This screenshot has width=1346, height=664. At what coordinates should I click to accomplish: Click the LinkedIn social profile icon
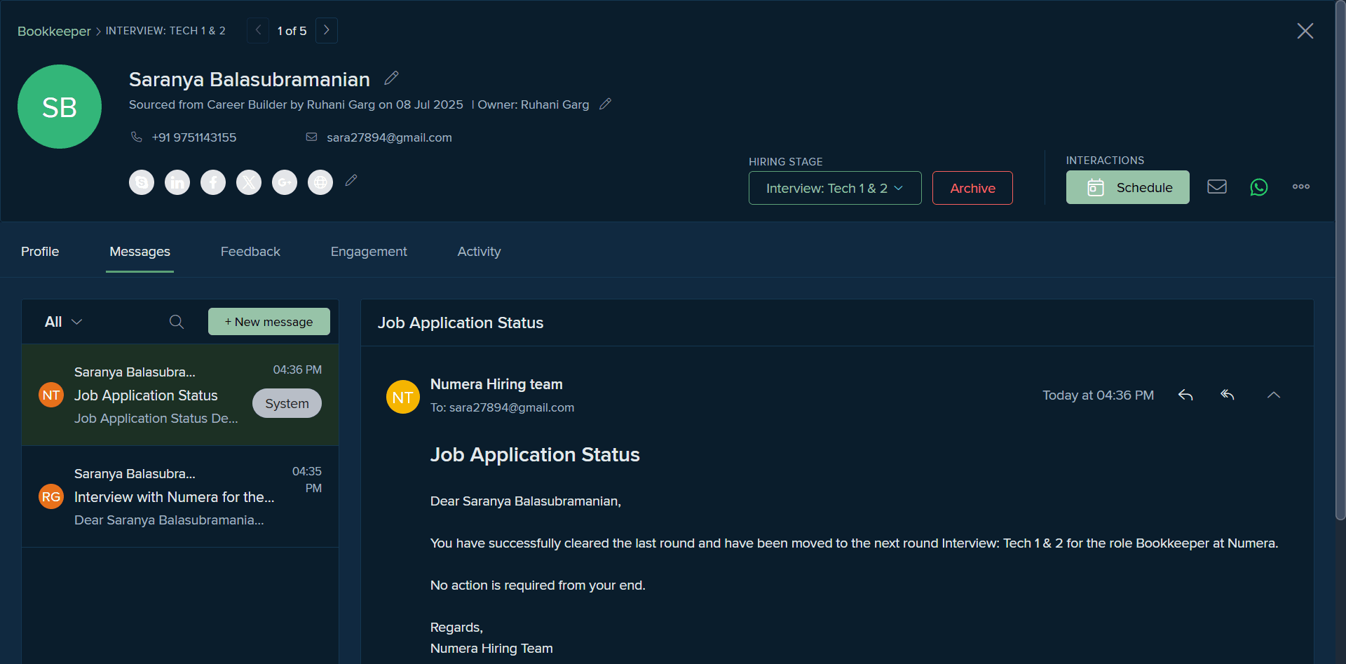[177, 182]
